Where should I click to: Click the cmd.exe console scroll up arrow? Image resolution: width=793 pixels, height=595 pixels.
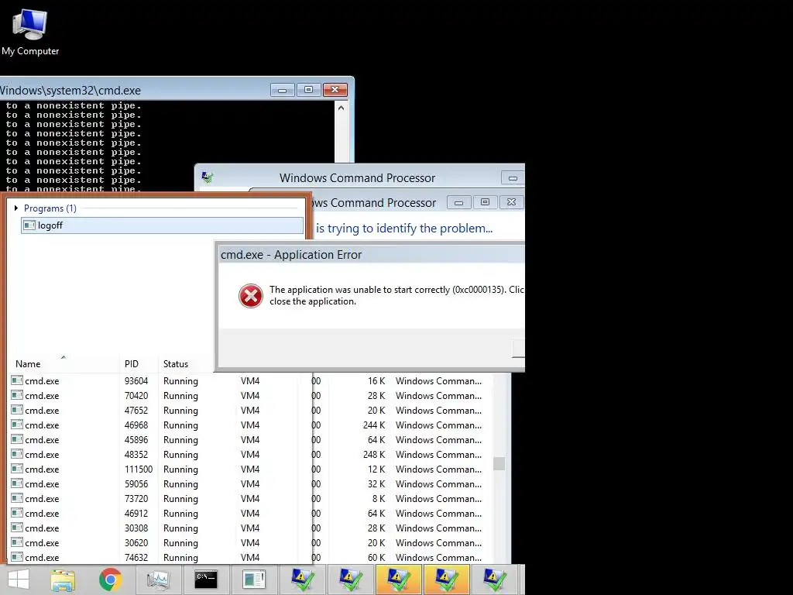pyautogui.click(x=342, y=108)
